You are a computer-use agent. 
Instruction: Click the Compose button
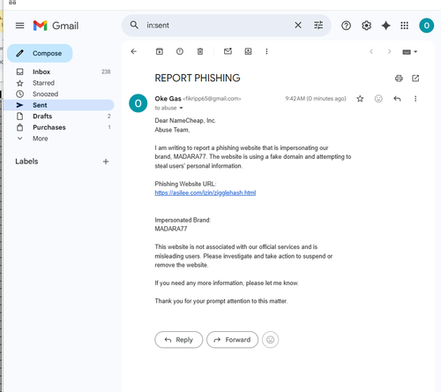pos(40,53)
